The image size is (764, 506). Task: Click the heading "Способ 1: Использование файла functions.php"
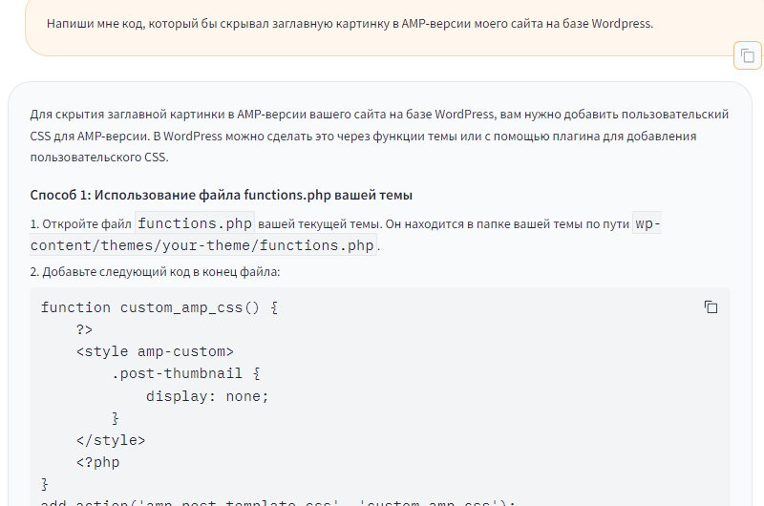[221, 196]
